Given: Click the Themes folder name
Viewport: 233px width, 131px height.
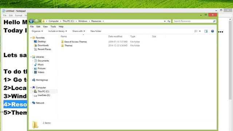Looking at the screenshot, I should pyautogui.click(x=68, y=45).
